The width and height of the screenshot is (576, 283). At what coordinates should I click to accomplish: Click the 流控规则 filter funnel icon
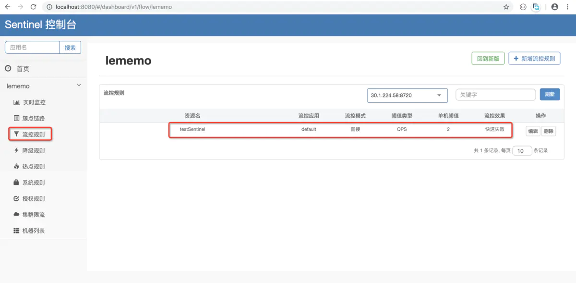(x=16, y=135)
